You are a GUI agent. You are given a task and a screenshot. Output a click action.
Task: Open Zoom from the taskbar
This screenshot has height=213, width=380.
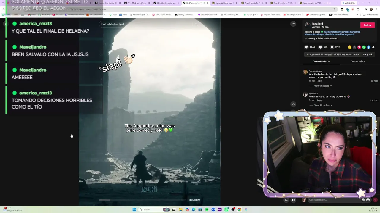[x=213, y=209]
